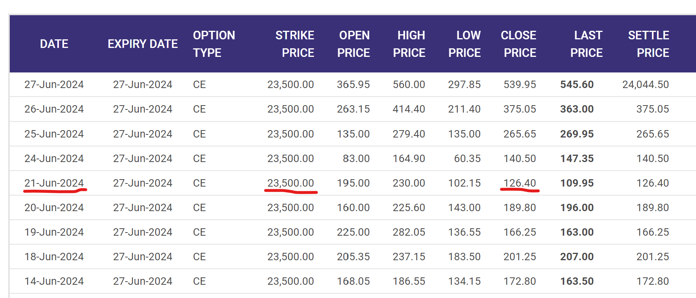This screenshot has height=298, width=696.
Task: Click the bold last price 207.00
Action: tap(577, 257)
